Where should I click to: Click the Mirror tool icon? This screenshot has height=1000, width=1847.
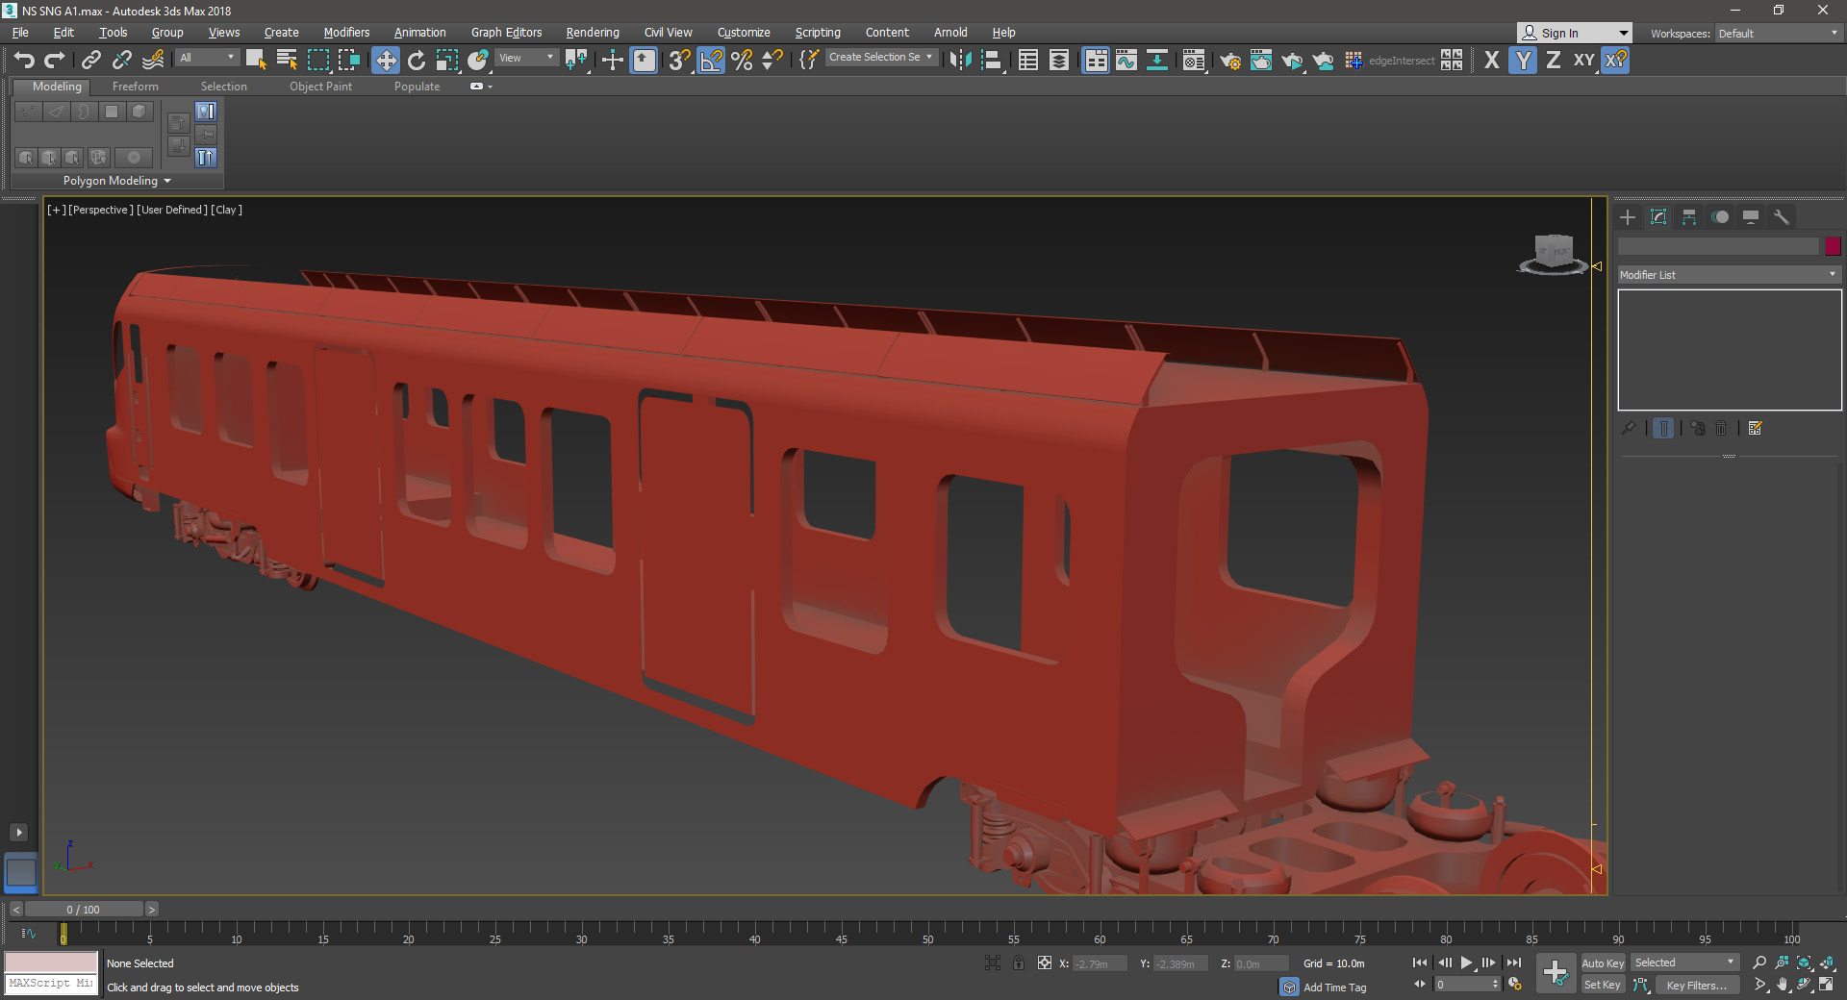[x=959, y=61]
